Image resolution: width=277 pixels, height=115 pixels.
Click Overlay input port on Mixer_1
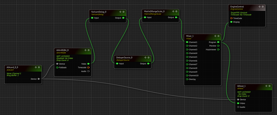pos(187,79)
